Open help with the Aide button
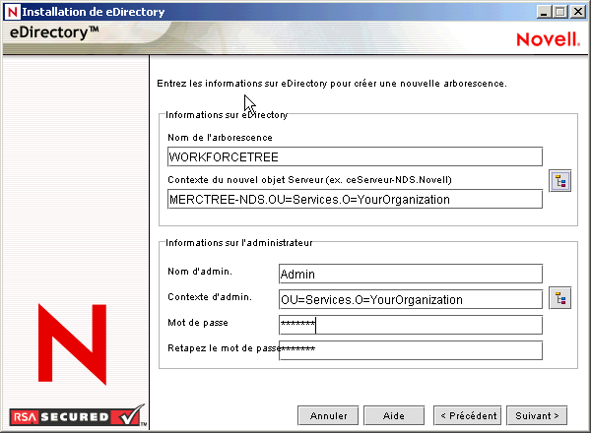This screenshot has height=433, width=591. click(x=394, y=415)
